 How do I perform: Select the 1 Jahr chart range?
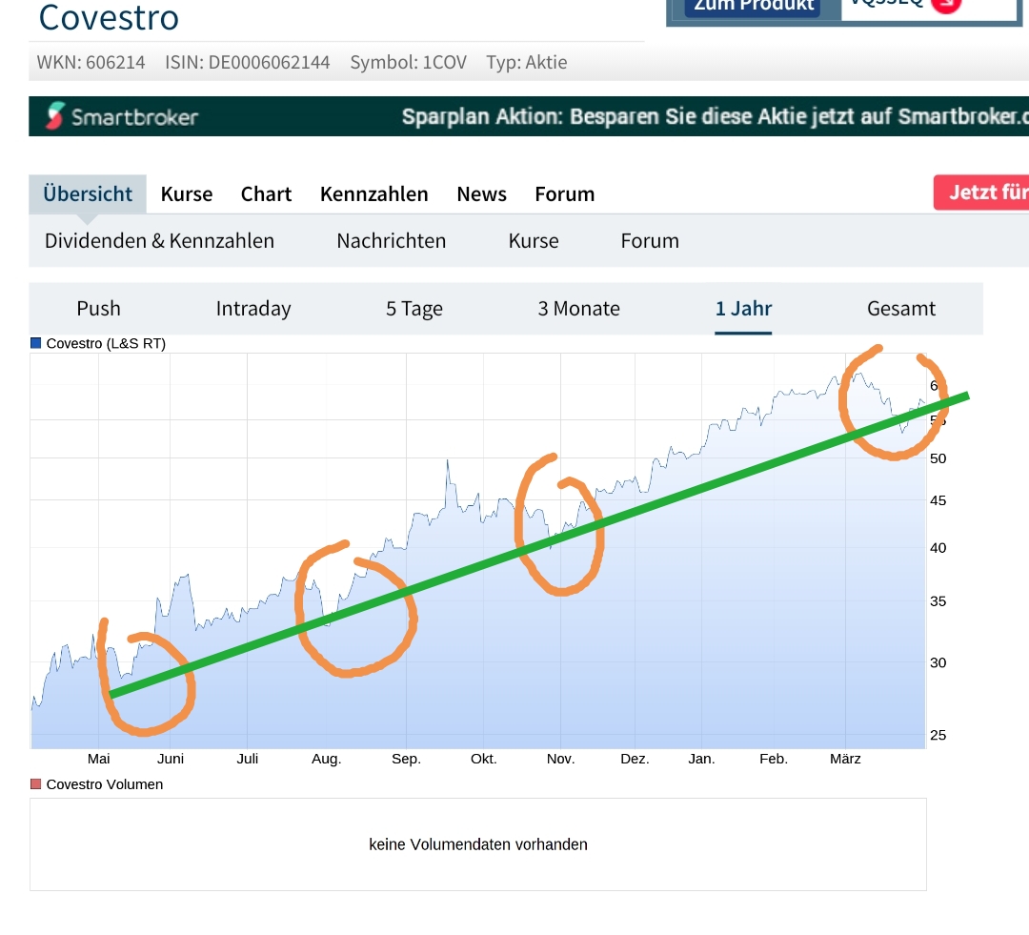[x=743, y=309]
